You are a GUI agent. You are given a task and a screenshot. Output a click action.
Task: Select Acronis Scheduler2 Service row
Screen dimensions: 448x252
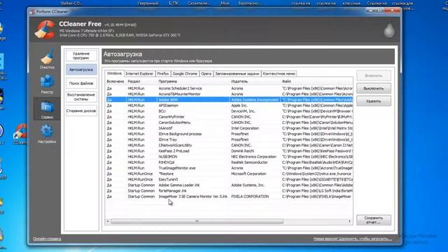(x=229, y=88)
